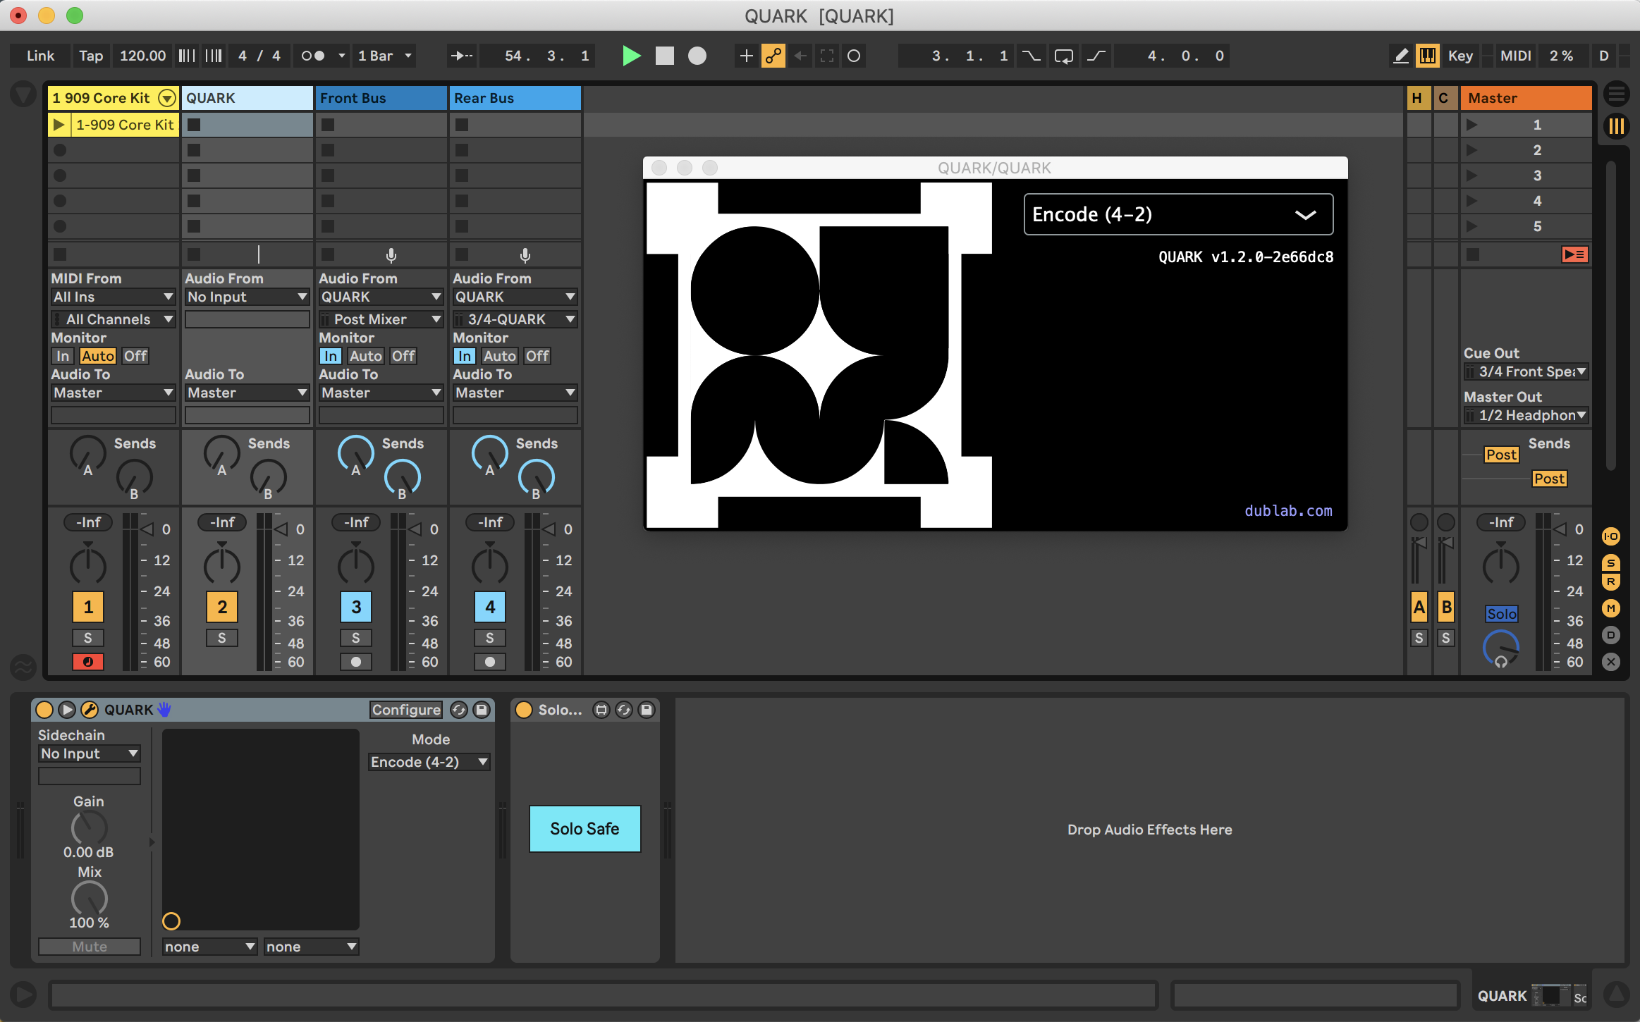Set Rear Bus monitor to Auto
Image resolution: width=1640 pixels, height=1022 pixels.
(x=499, y=356)
